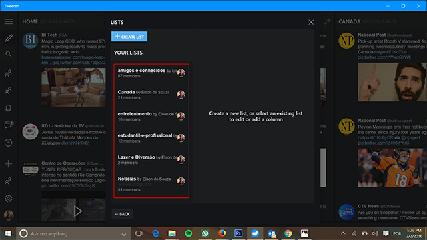Open WhatsApp from taskbar
Screen dimensions: 427x240
tap(205, 233)
